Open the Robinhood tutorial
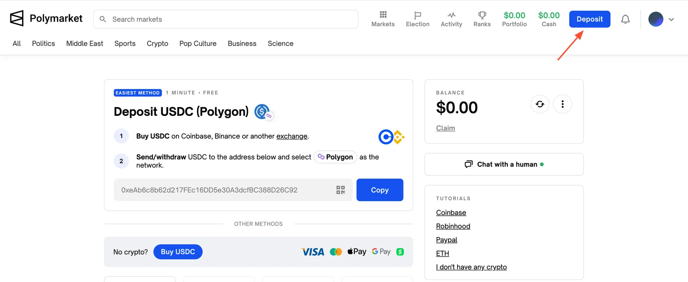 coord(453,226)
